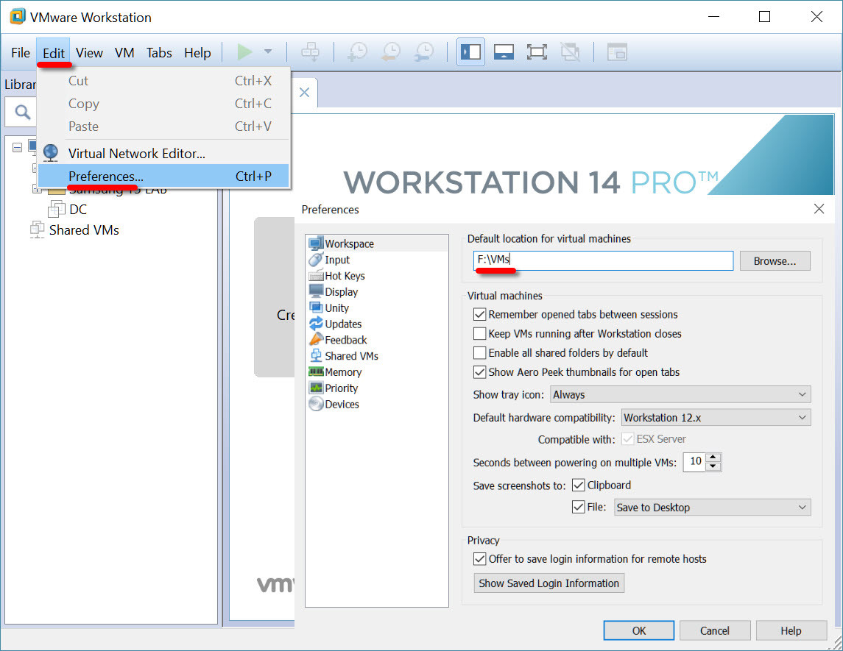Screen dimensions: 843x651
Task: Toggle thumbnail bar view icon
Action: [504, 52]
